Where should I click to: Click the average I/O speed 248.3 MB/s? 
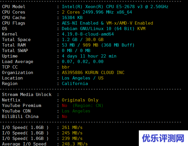(x=75, y=144)
